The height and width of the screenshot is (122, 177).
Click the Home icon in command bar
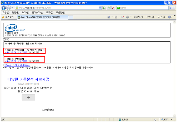coord(109,17)
